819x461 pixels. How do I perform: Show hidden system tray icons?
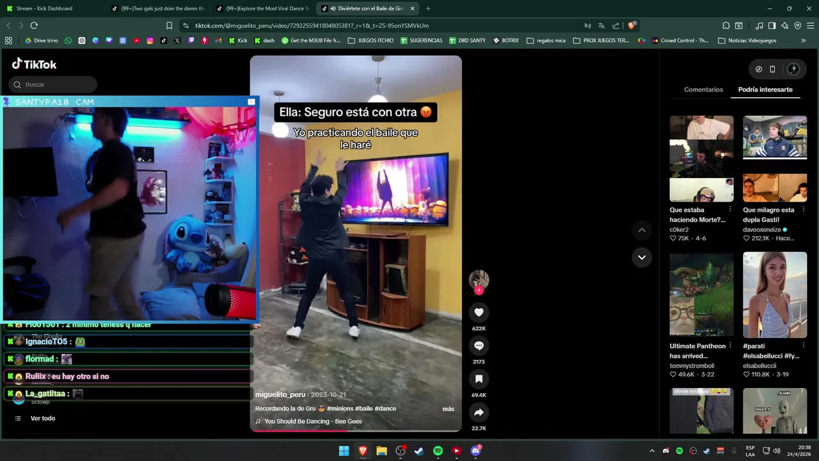652,451
